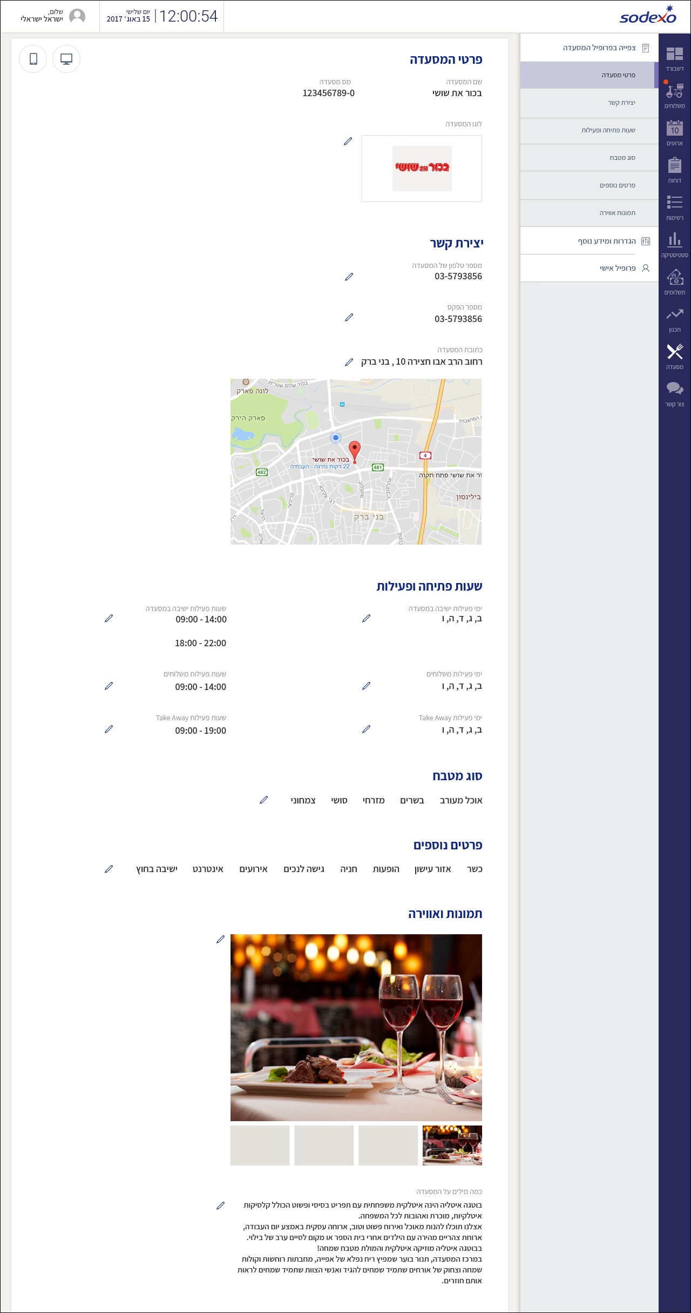This screenshot has width=691, height=1313.
Task: Edit the restaurant address pencil icon
Action: tap(349, 363)
